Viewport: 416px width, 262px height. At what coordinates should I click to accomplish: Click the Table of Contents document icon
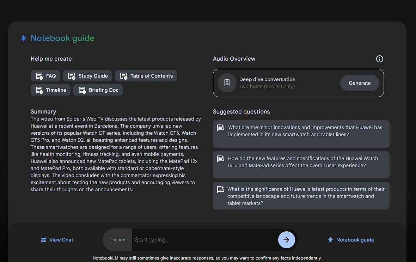tap(124, 76)
